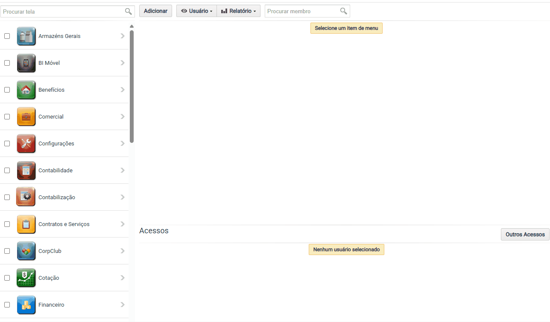
Task: Check the Contabilidade checkbox
Action: click(x=7, y=171)
